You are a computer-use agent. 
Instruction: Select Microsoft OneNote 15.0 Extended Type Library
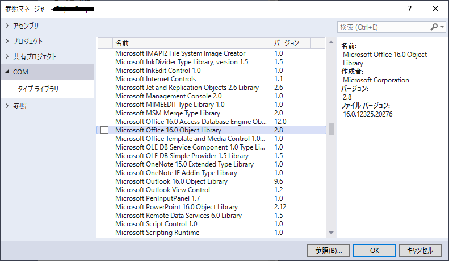pyautogui.click(x=211, y=164)
